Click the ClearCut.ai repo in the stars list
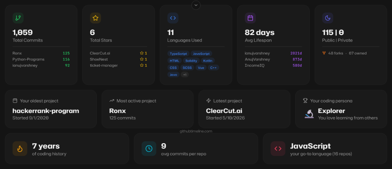 point(100,53)
